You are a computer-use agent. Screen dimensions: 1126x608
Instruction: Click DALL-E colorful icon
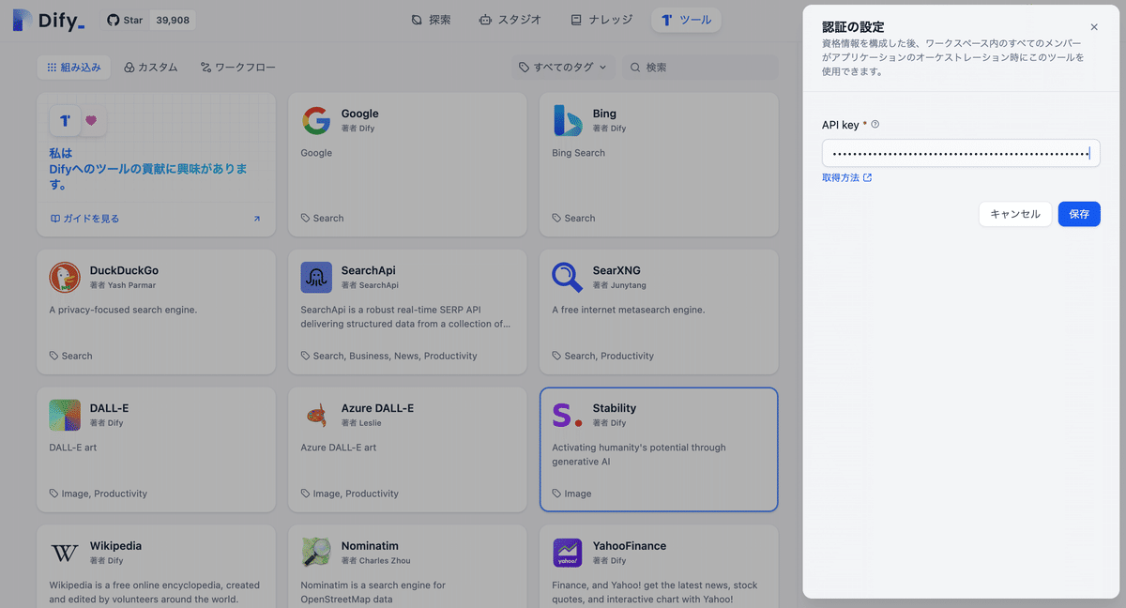(65, 415)
